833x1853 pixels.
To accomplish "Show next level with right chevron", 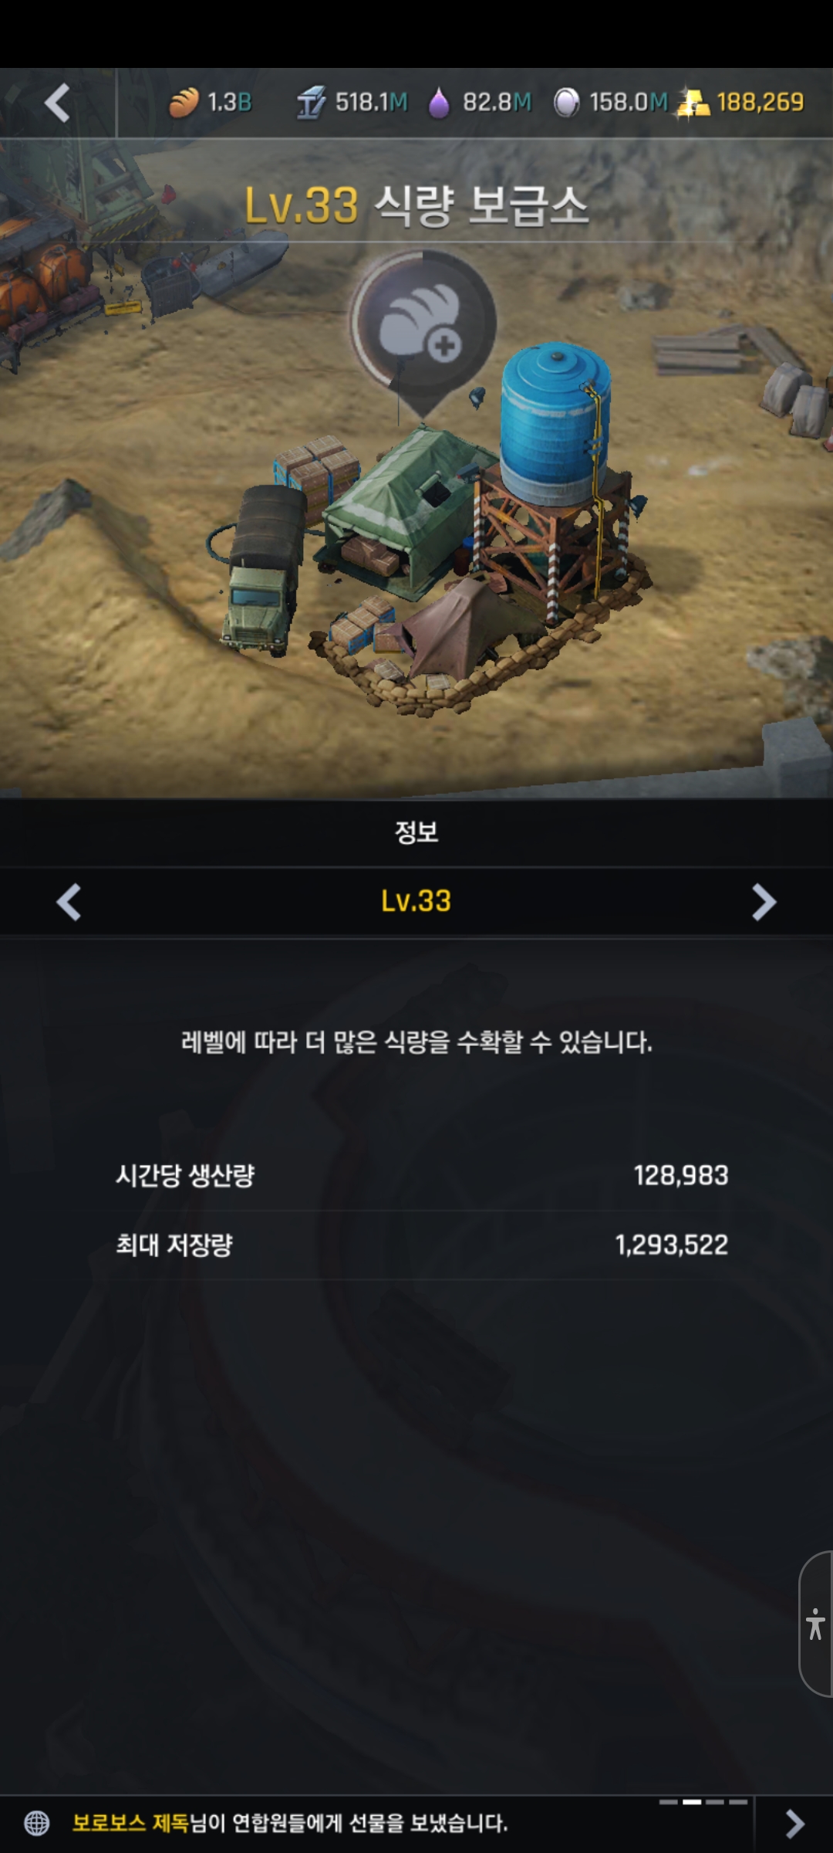I will [x=764, y=902].
